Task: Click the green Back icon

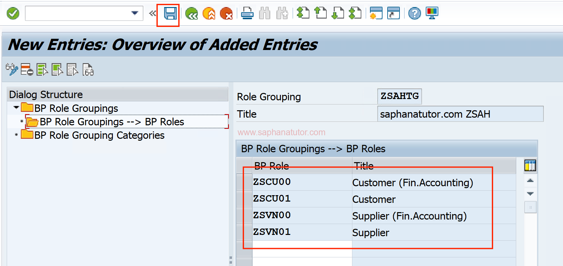Action: coord(192,13)
